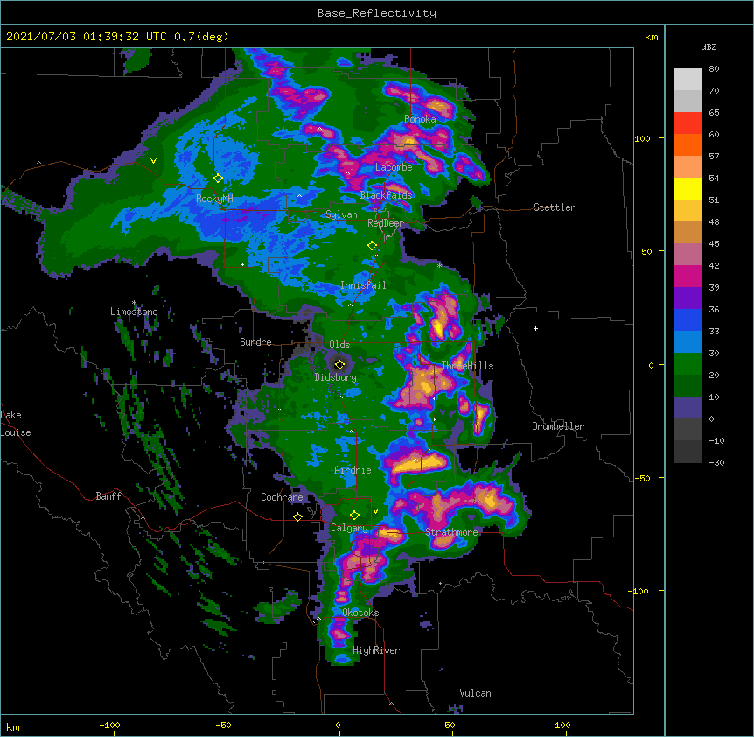Click the light gray 70–80 dBZ legend swatch
Image resolution: width=754 pixels, height=737 pixels.
click(688, 80)
